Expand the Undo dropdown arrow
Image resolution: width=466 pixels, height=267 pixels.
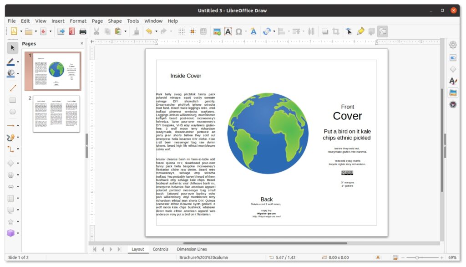click(156, 31)
